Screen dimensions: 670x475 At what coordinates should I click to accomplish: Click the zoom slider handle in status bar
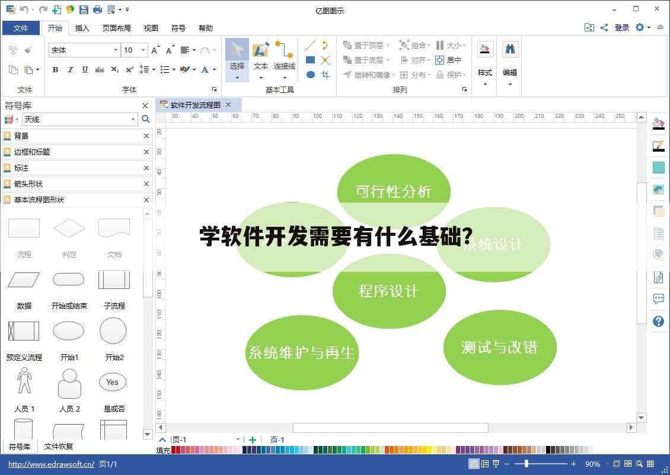tap(527, 464)
